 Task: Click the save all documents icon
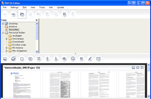coord(13,59)
